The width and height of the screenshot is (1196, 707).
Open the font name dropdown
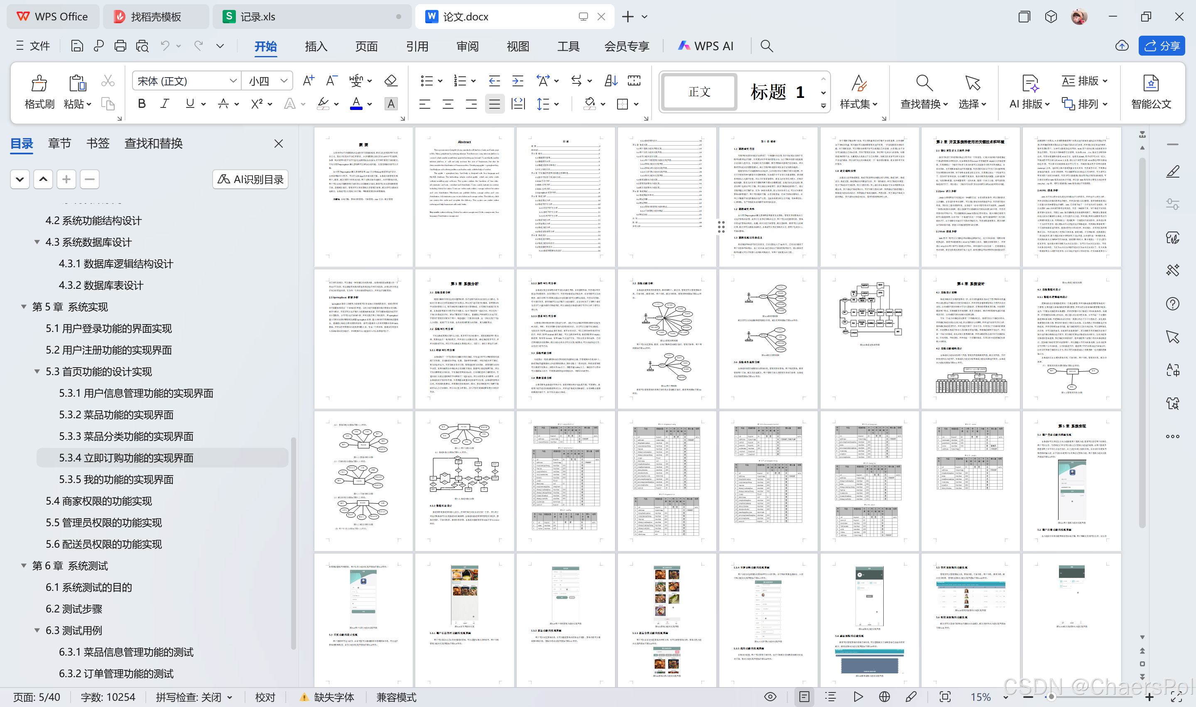233,81
